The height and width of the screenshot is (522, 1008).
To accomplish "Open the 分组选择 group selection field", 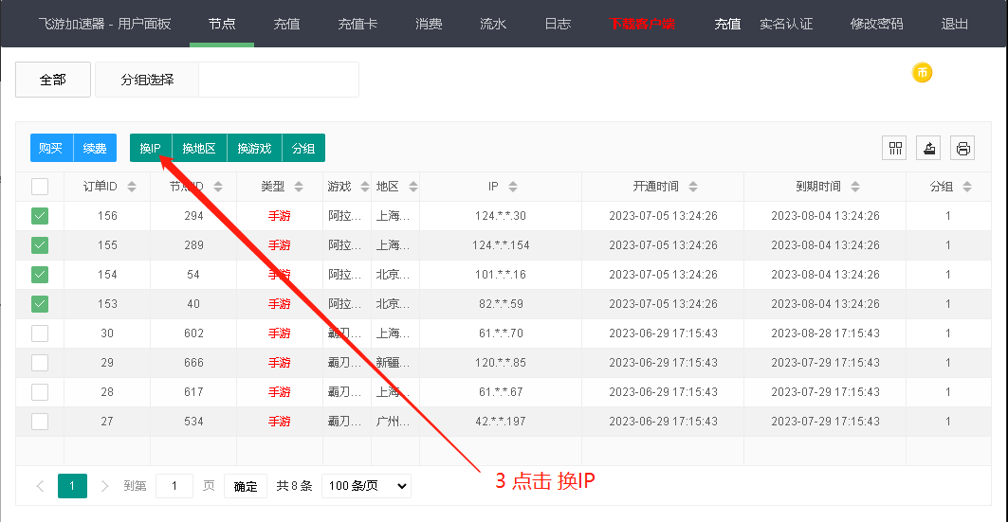I will [x=279, y=80].
